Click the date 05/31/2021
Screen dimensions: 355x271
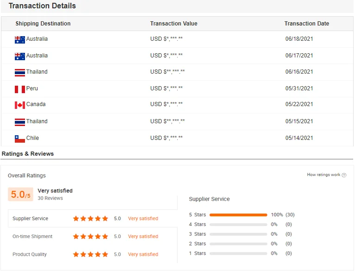pyautogui.click(x=299, y=88)
